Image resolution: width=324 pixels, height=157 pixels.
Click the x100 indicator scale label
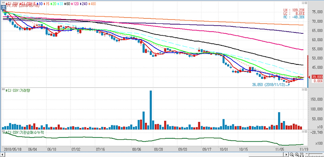(319, 143)
